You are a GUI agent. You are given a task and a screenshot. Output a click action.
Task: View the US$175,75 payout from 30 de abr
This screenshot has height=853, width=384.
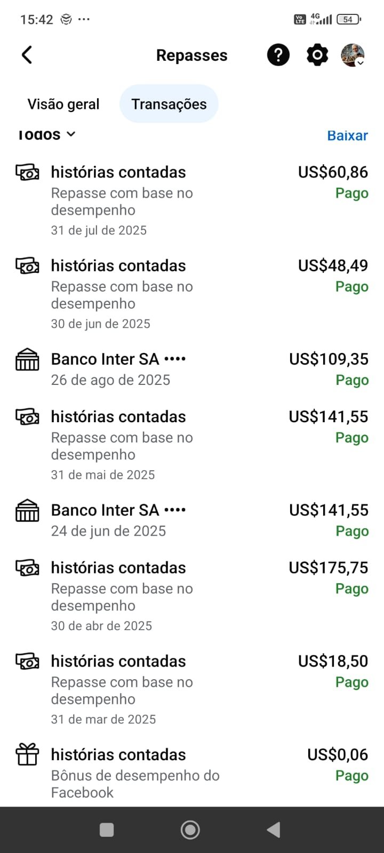(x=192, y=596)
